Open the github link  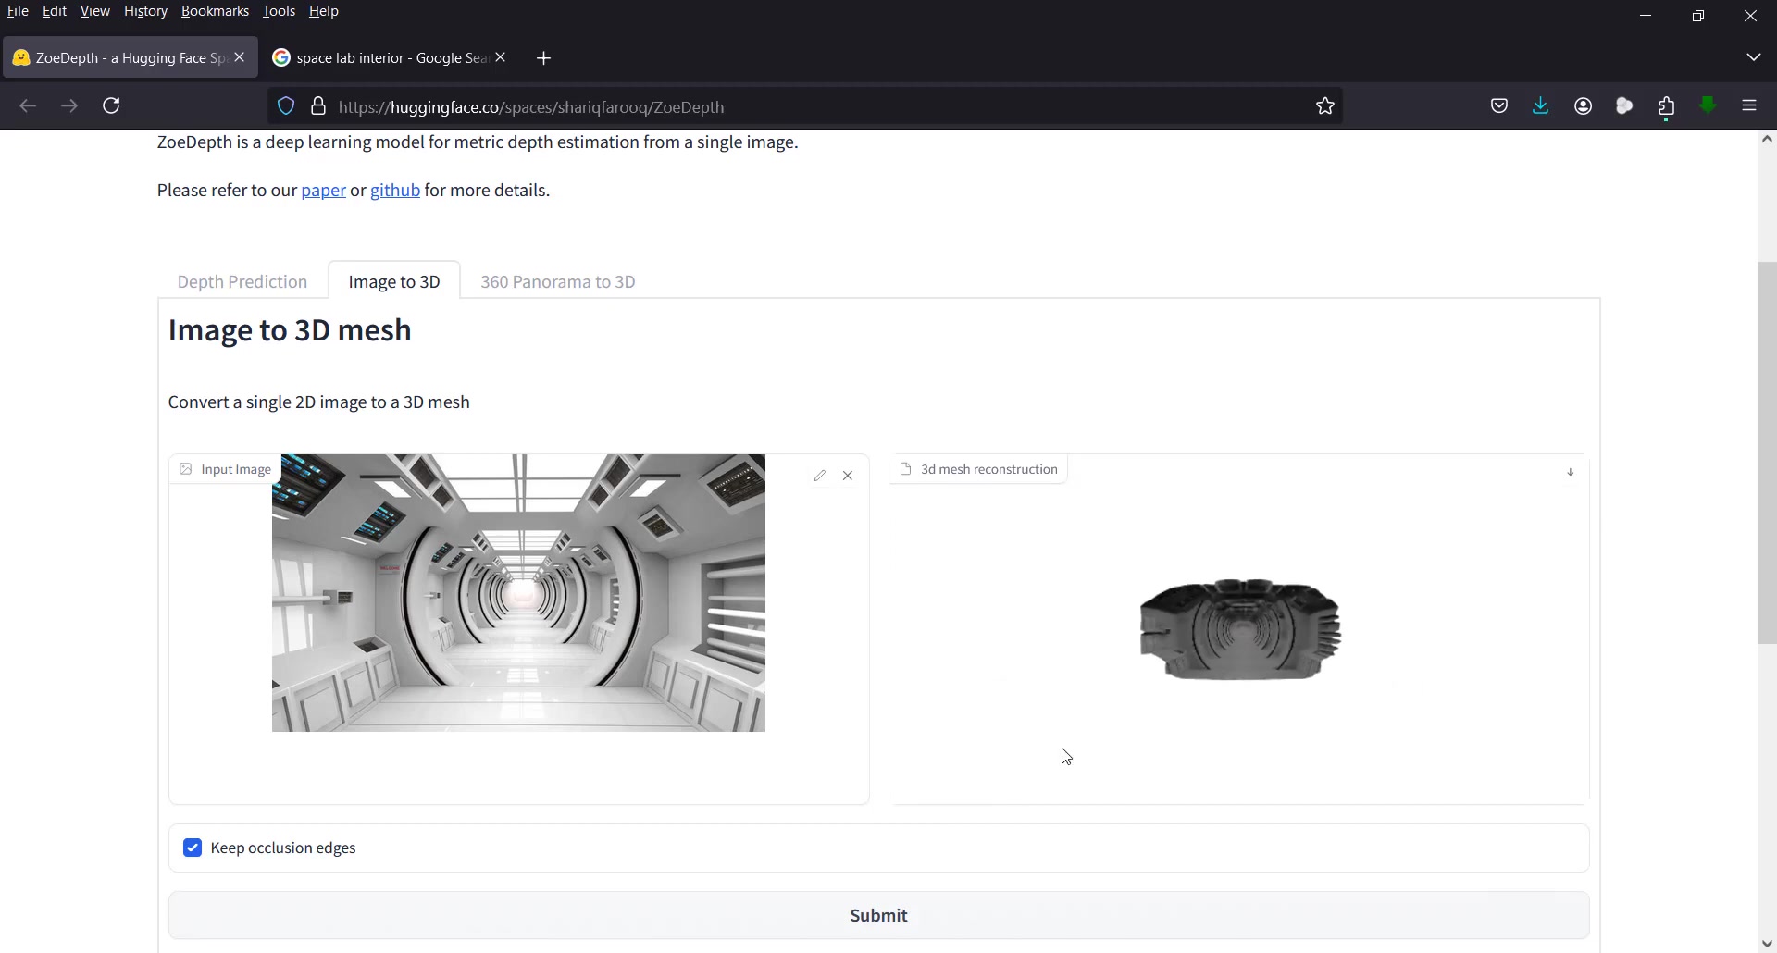(x=394, y=191)
